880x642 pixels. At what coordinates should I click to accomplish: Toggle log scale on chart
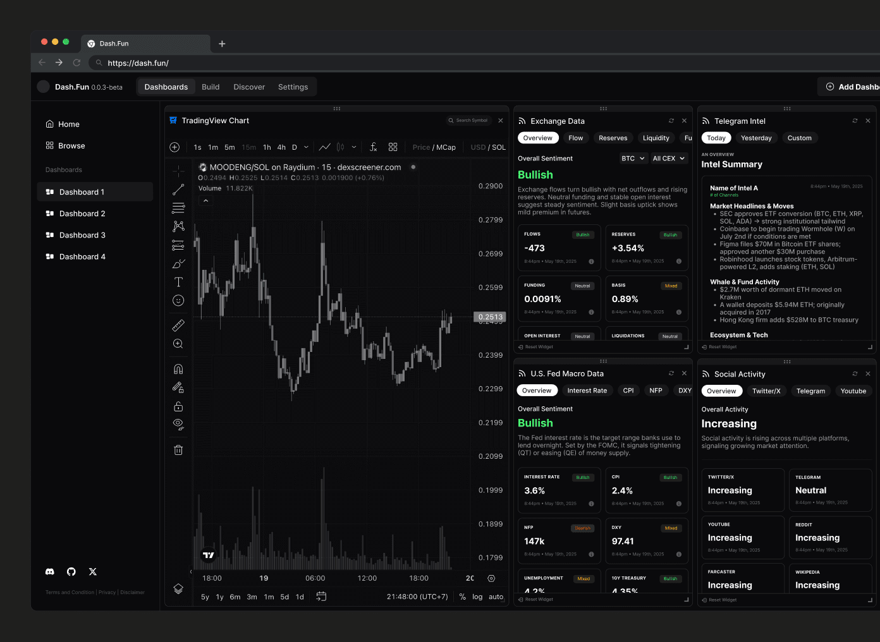click(x=477, y=597)
